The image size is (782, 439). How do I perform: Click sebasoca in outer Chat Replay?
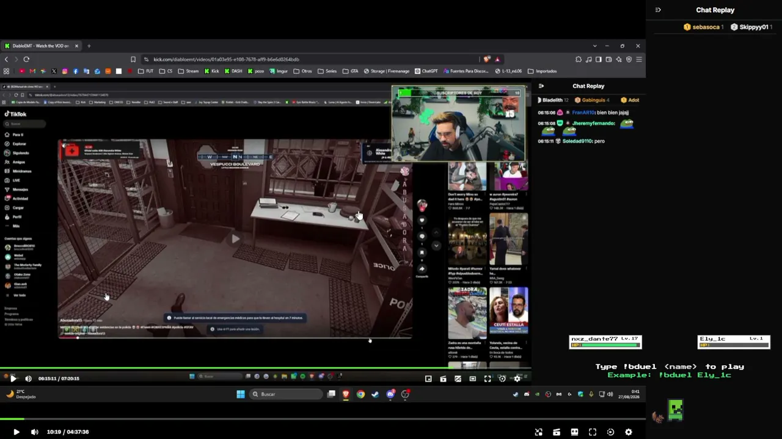[706, 27]
